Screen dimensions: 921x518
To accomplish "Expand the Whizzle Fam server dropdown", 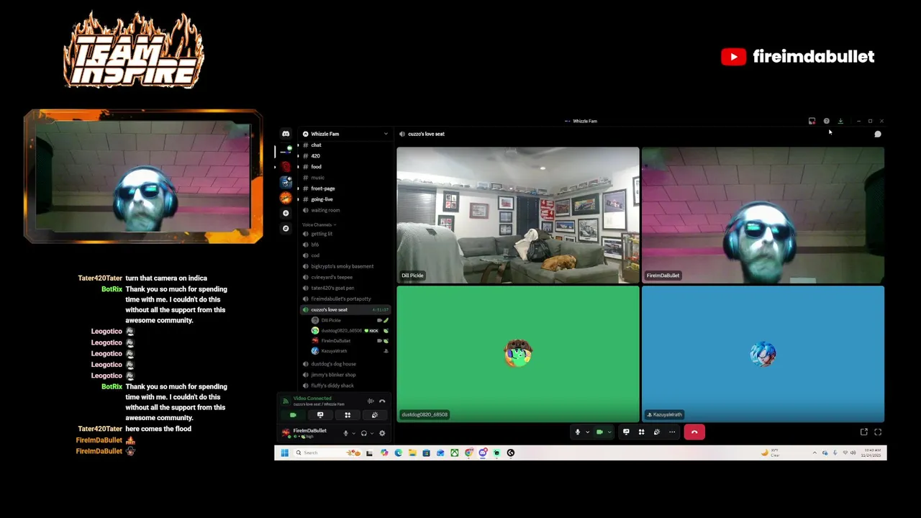I will point(386,134).
